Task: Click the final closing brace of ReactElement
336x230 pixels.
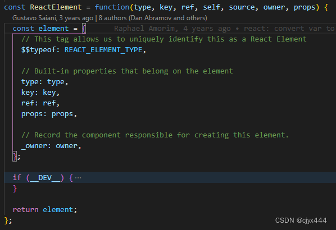Action: pyautogui.click(x=6, y=220)
